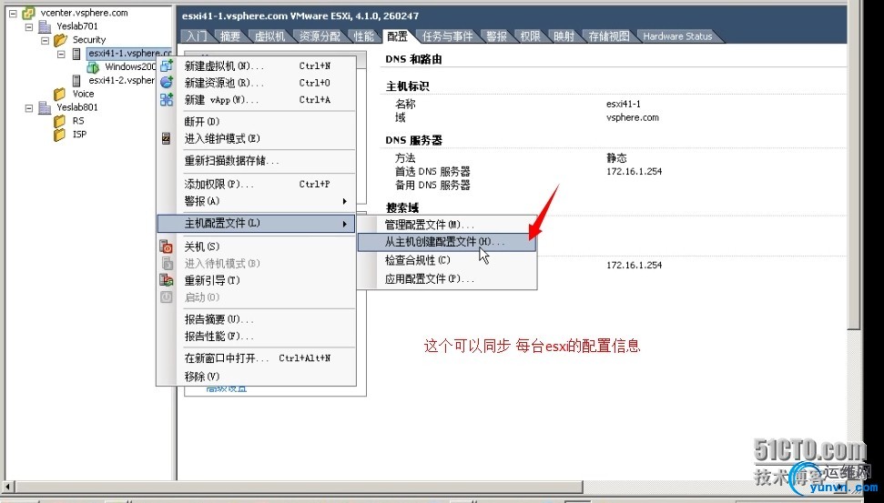884x503 pixels.
Task: Choose 移除(V) menu entry
Action: [x=257, y=377]
